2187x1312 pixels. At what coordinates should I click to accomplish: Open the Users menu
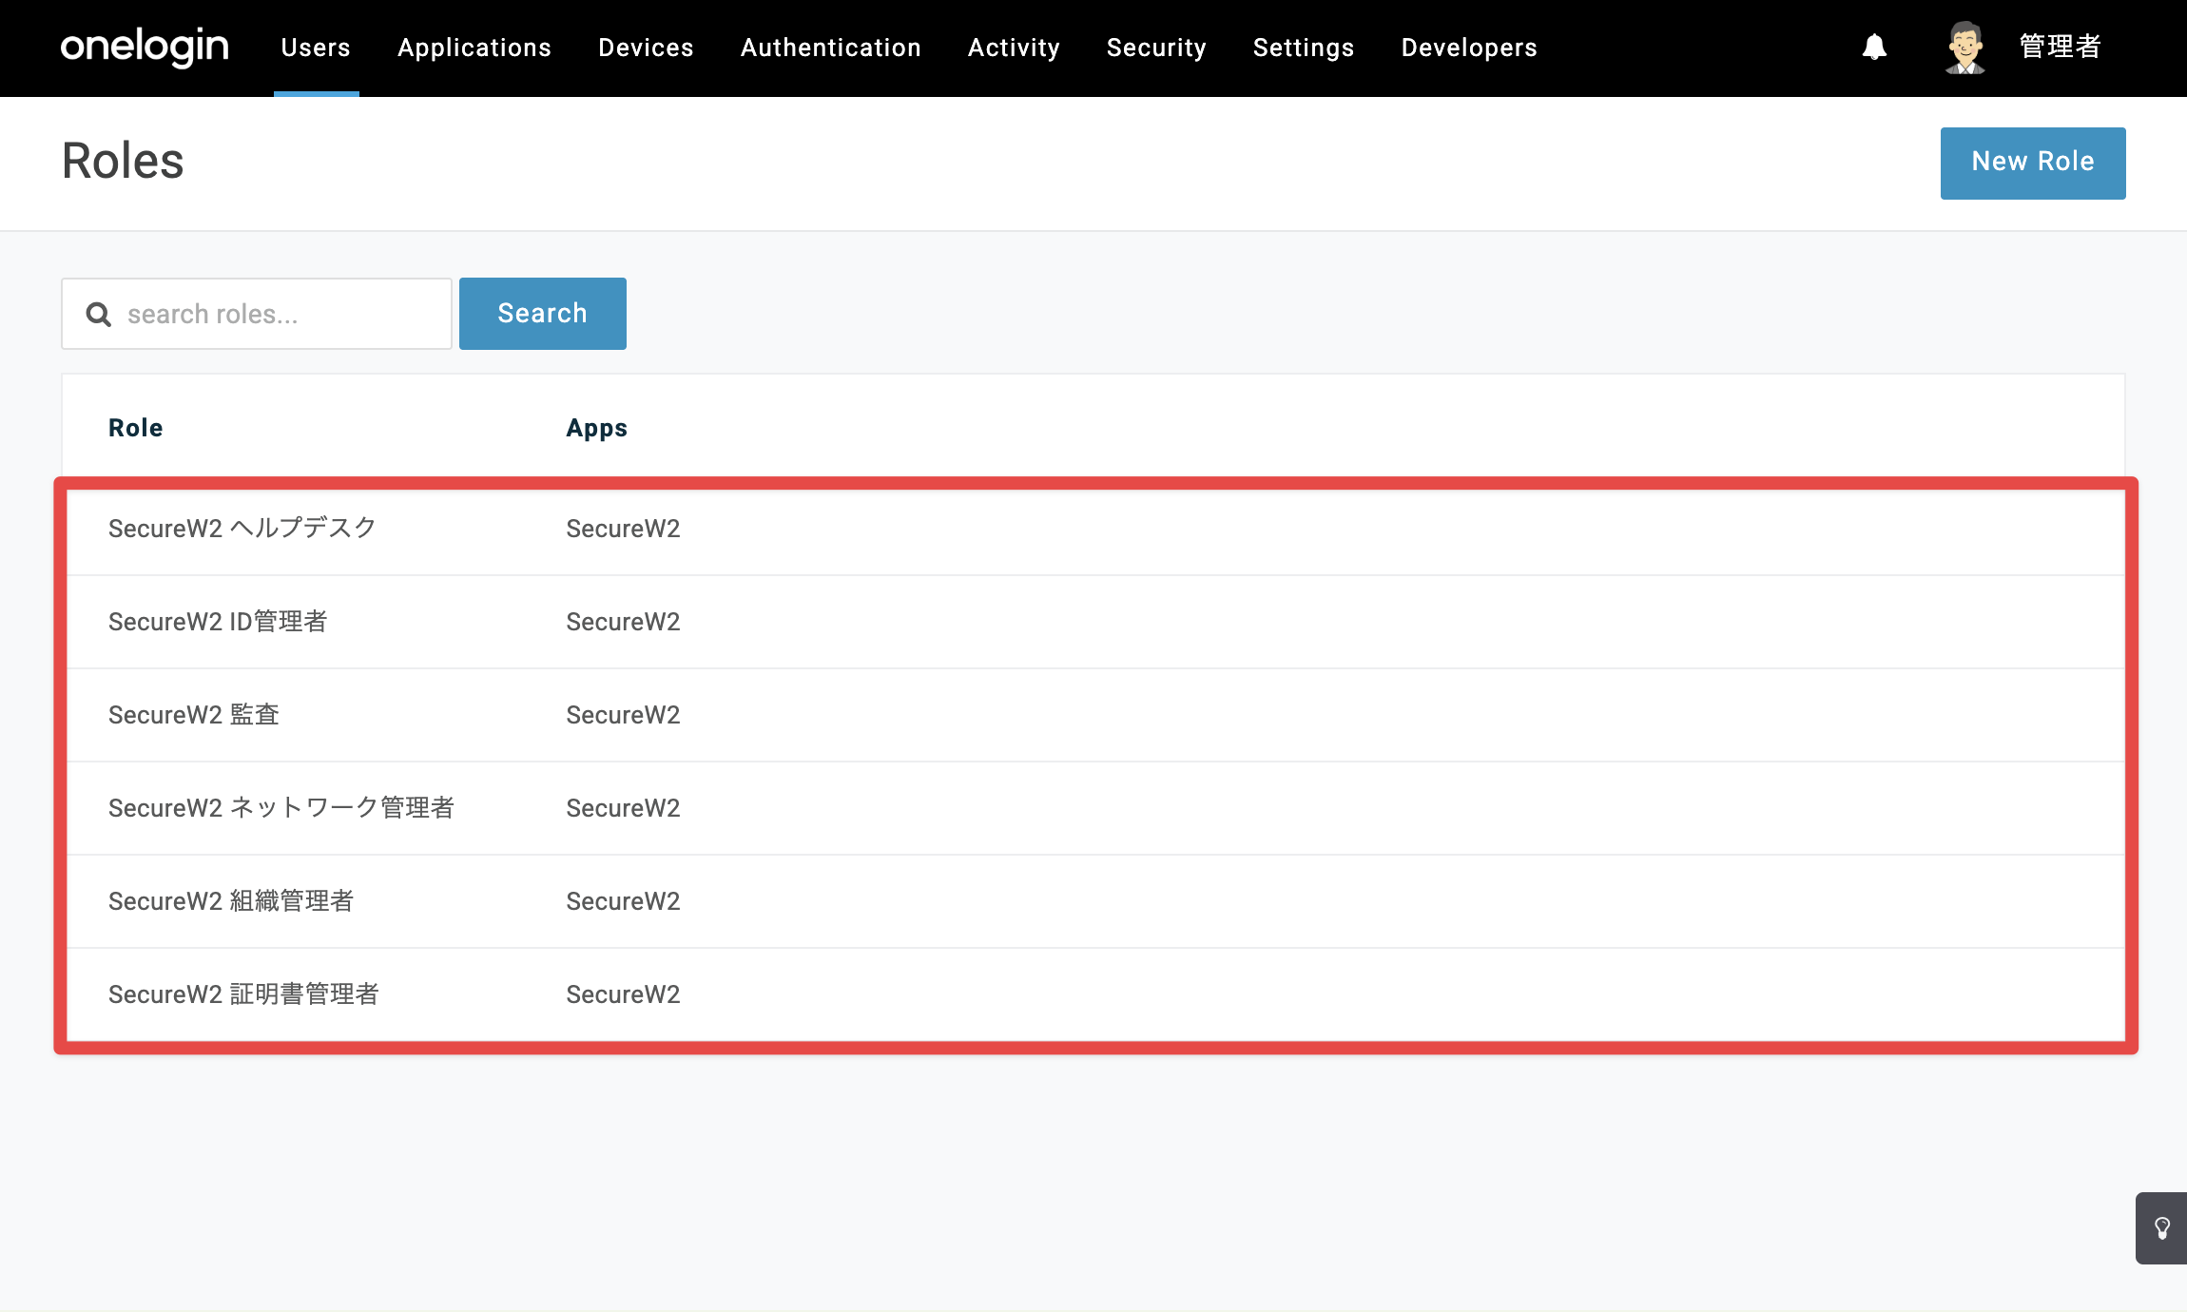(316, 48)
